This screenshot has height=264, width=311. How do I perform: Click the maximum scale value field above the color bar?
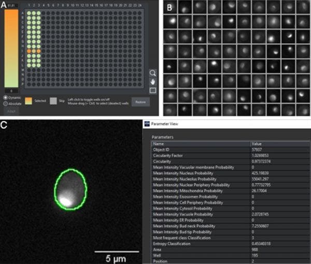tap(11, 6)
